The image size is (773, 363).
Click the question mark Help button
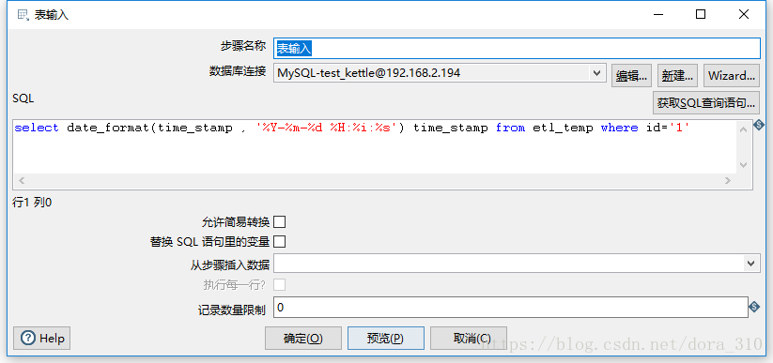(42, 339)
